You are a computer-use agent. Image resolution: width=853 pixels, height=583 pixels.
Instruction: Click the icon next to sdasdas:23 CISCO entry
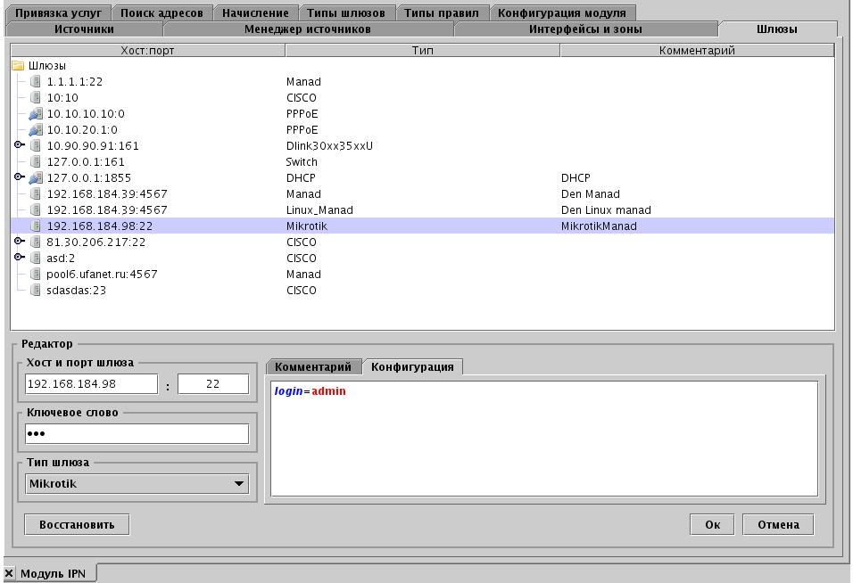34,290
